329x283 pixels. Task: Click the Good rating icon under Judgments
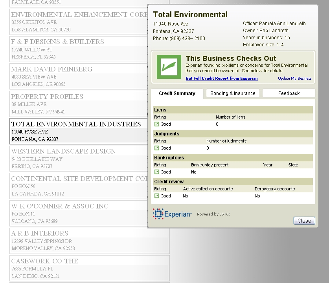pos(157,148)
